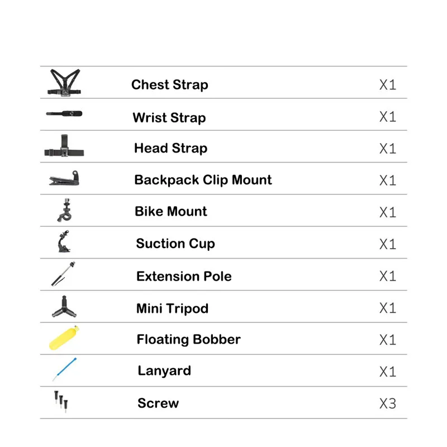This screenshot has height=447, width=447.
Task: Click the backpack clip mount icon
Action: 64,178
